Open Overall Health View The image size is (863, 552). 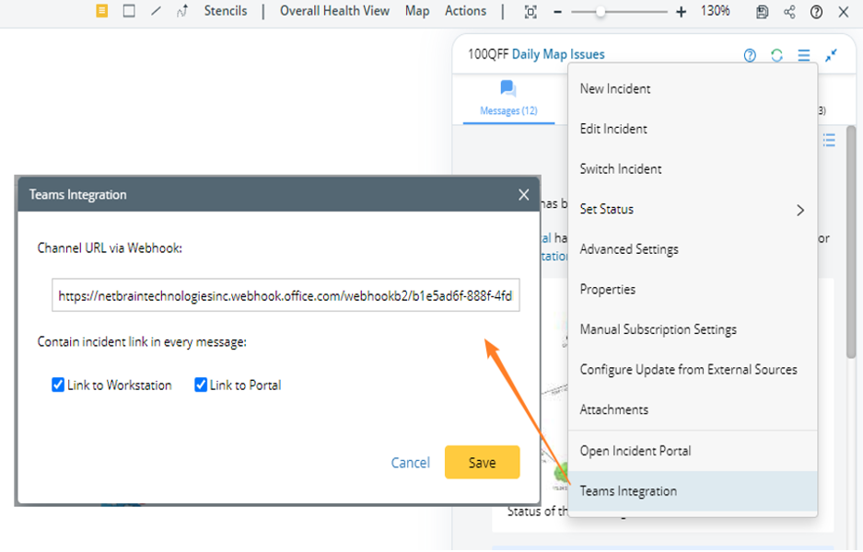click(334, 11)
